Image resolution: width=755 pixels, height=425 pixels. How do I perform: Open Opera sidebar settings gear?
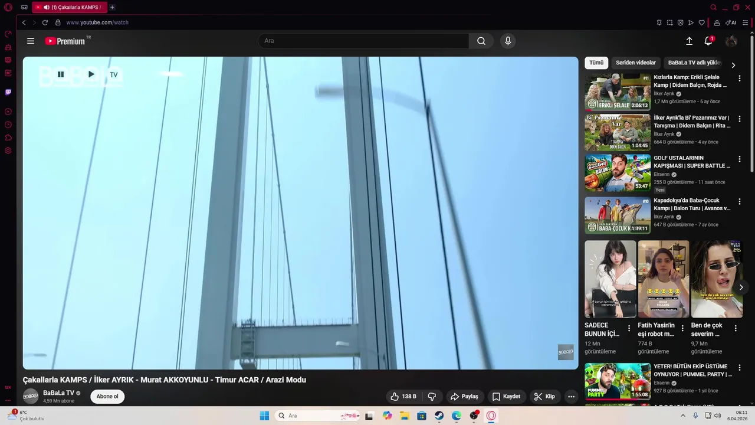(x=8, y=151)
